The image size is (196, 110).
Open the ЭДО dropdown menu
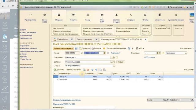coord(140,48)
